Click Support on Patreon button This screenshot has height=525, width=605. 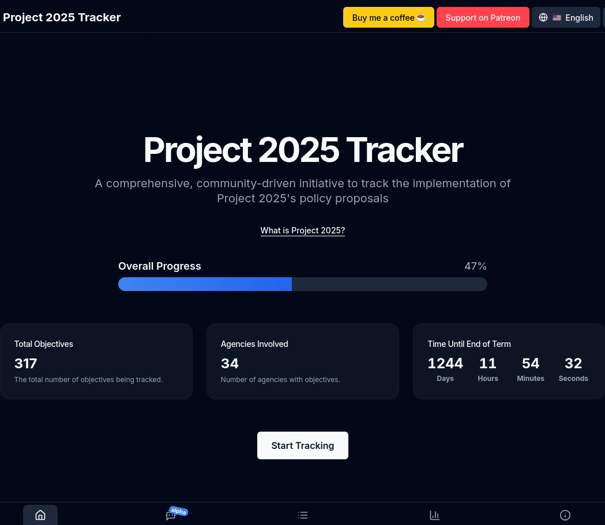click(483, 17)
